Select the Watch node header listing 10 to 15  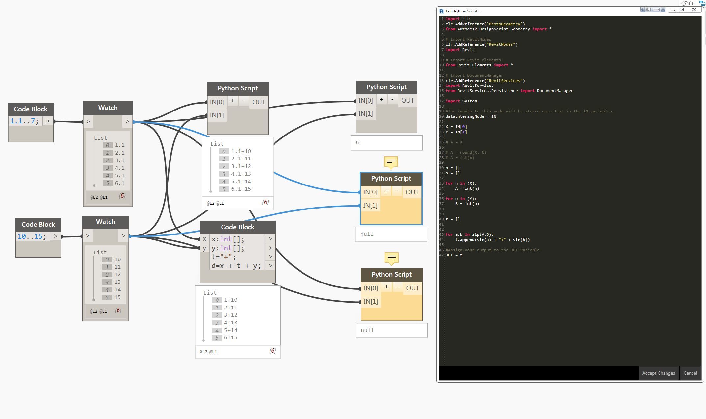105,222
